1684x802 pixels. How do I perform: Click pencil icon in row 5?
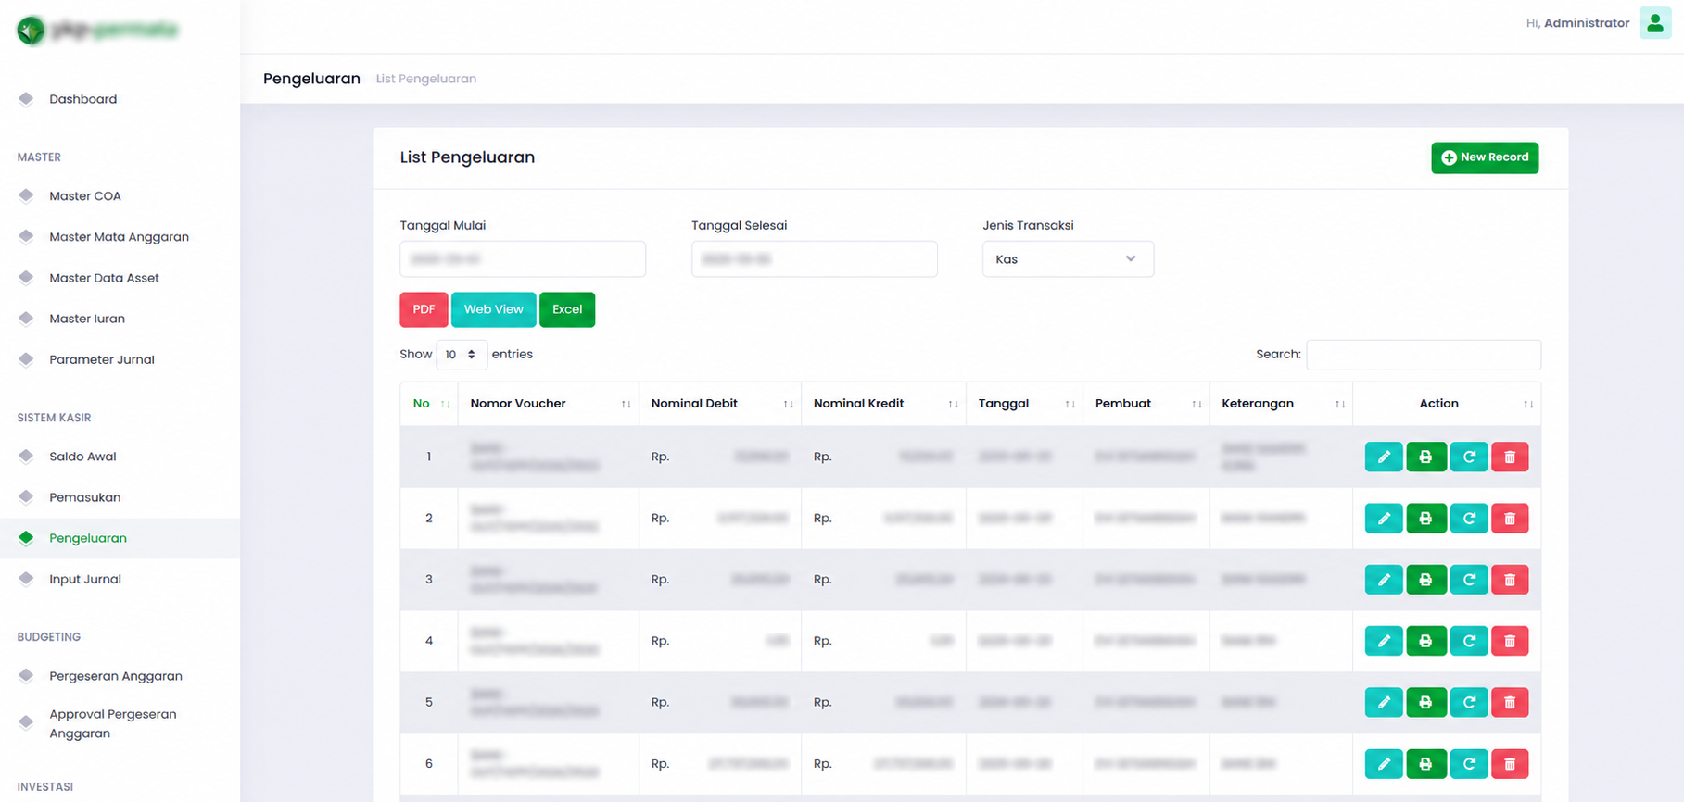pyautogui.click(x=1384, y=702)
